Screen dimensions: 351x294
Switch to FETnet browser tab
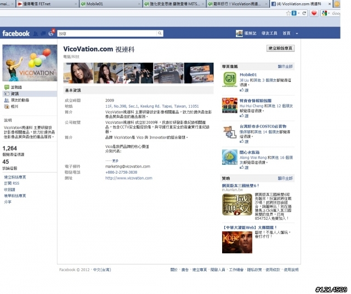tap(48, 4)
